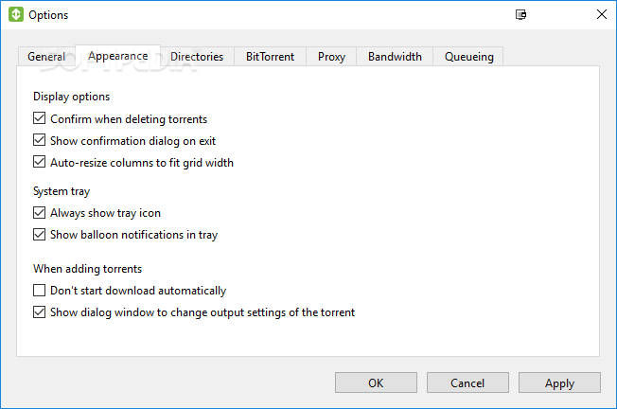This screenshot has width=617, height=409.
Task: Select the Appearance tab
Action: tap(118, 56)
